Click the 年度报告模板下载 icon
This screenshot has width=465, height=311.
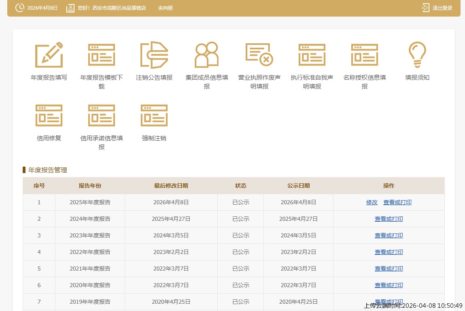coord(102,55)
